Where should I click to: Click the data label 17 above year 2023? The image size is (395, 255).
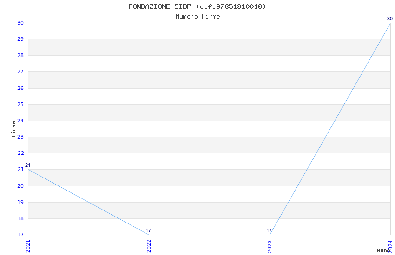[x=269, y=230]
